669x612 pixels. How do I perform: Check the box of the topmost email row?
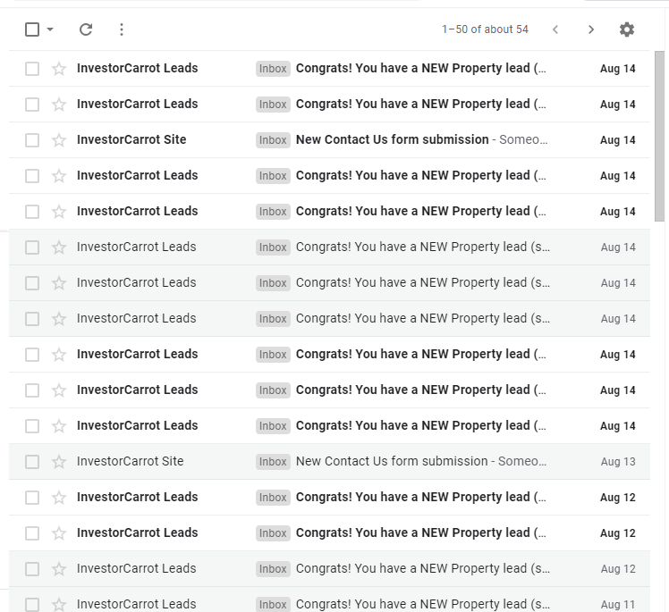point(32,69)
